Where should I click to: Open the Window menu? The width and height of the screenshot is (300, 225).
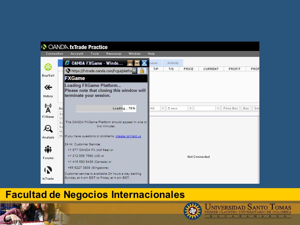tap(134, 54)
